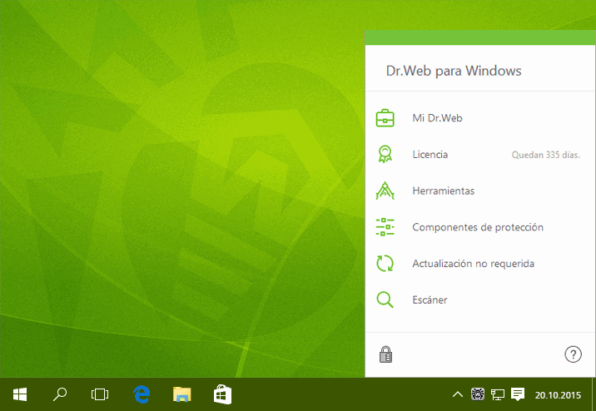Open File Explorer from the taskbar
The width and height of the screenshot is (596, 411).
(182, 394)
